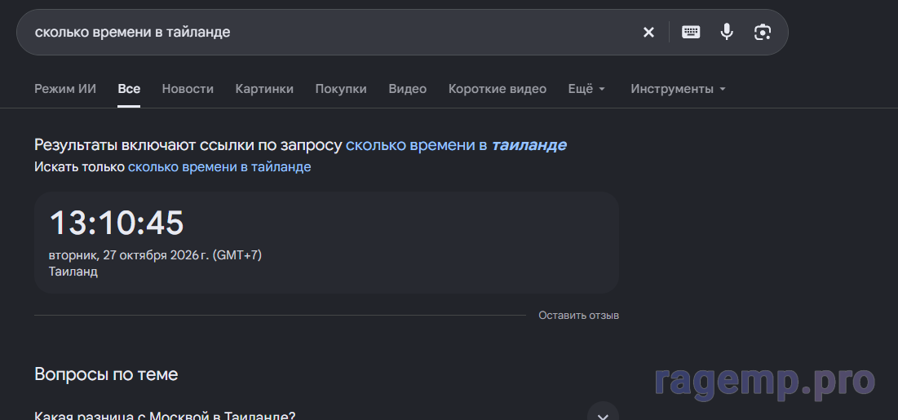The height and width of the screenshot is (420, 898).
Task: Select the Все results tab
Action: click(129, 89)
